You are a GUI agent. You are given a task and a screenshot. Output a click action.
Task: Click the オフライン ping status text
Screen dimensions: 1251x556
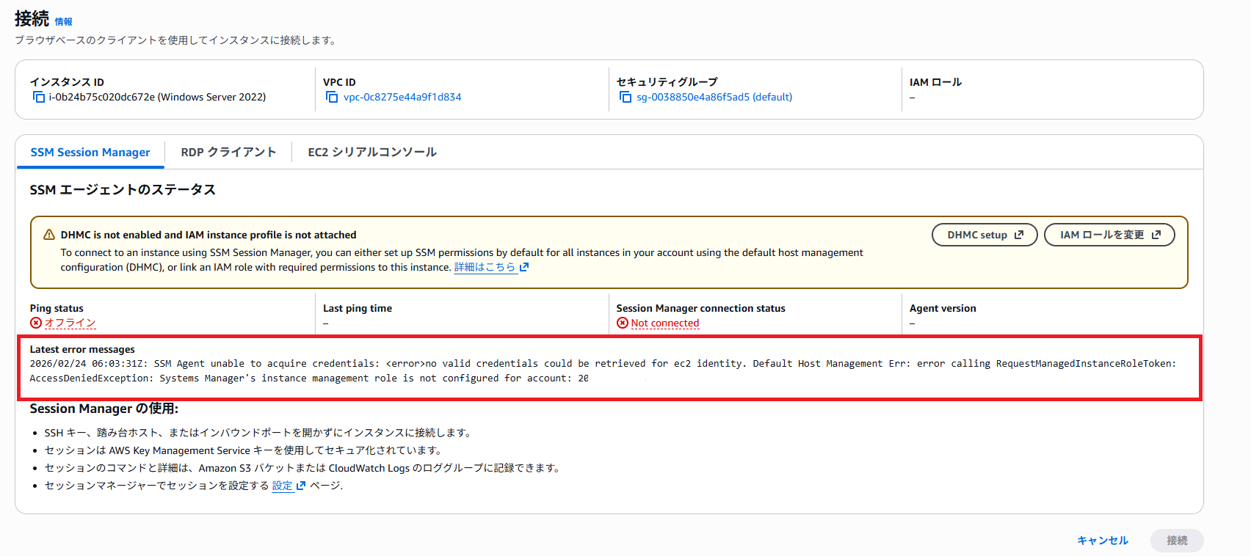point(70,323)
